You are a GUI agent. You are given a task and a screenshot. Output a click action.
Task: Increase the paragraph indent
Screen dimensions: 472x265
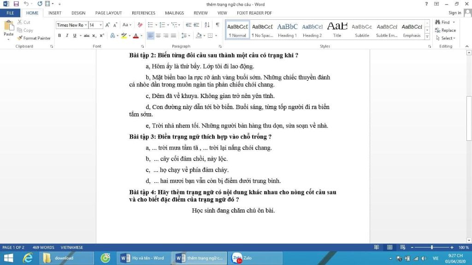(x=196, y=25)
